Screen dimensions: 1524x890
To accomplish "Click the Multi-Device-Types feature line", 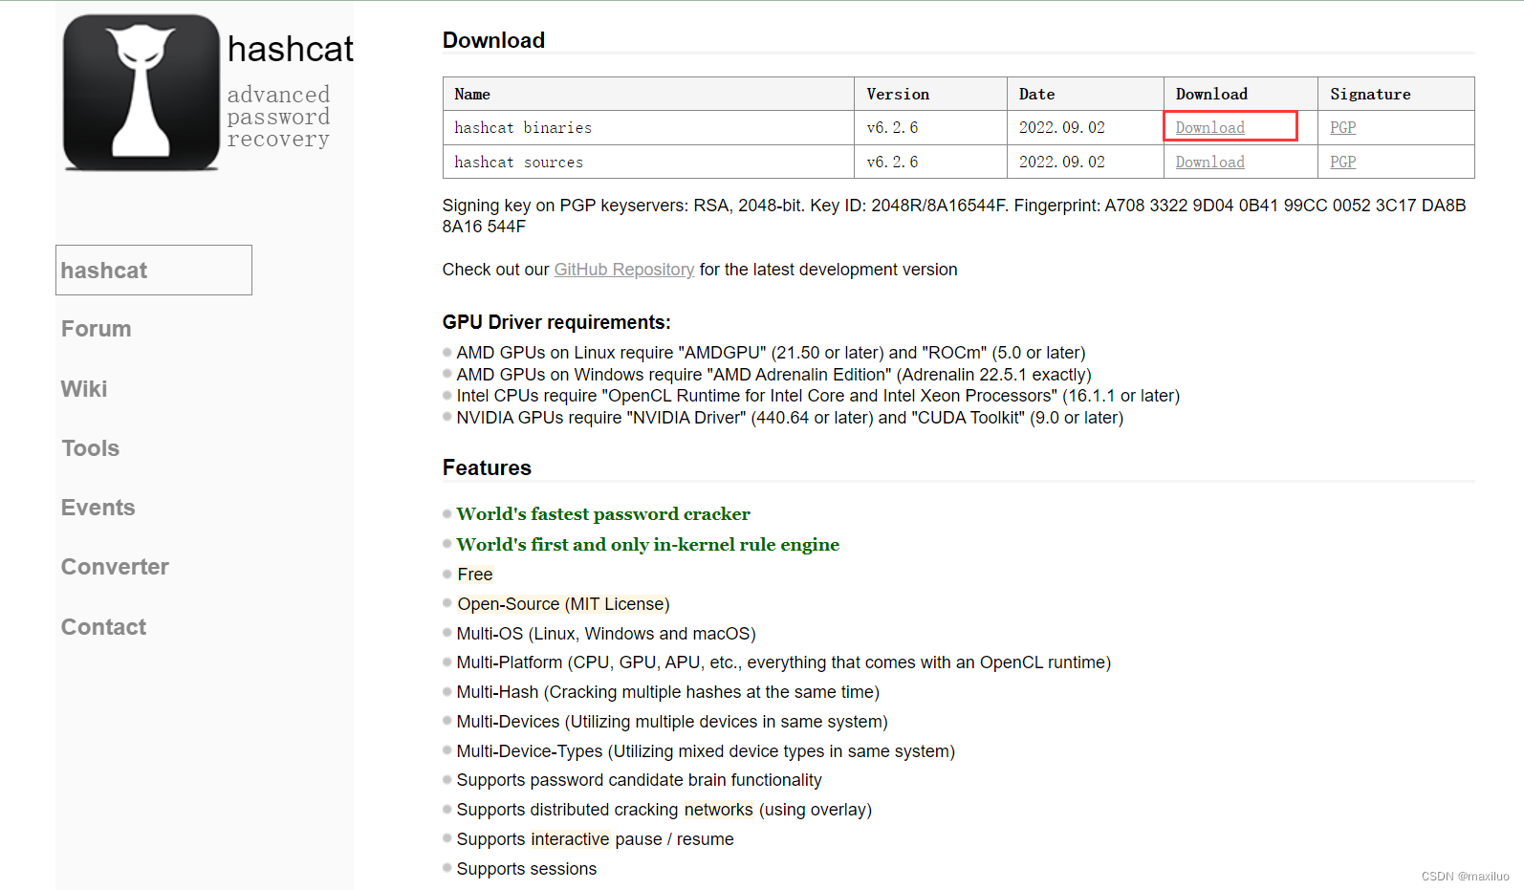I will coord(706,751).
